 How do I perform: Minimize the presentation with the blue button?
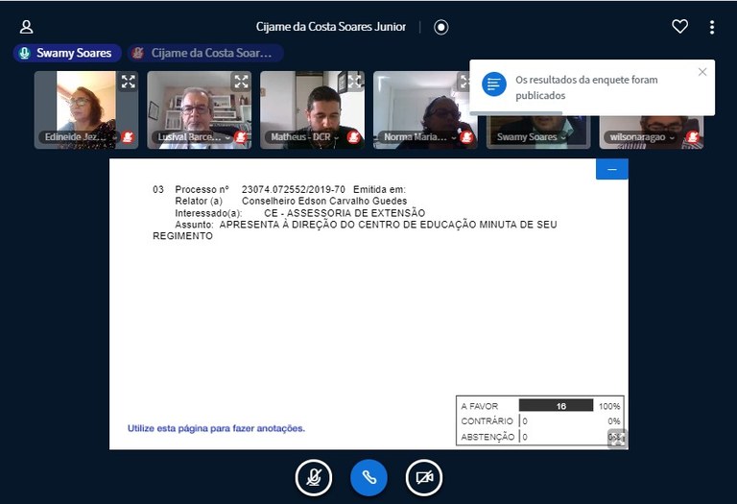[611, 170]
